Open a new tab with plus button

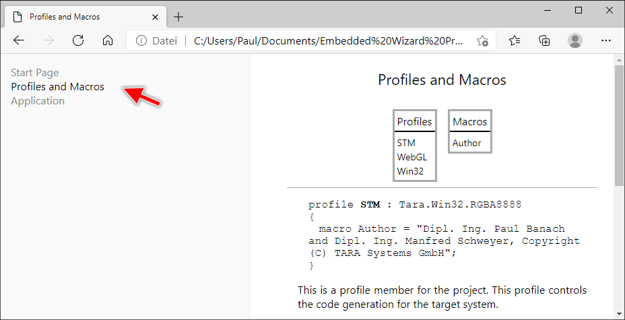pyautogui.click(x=178, y=17)
